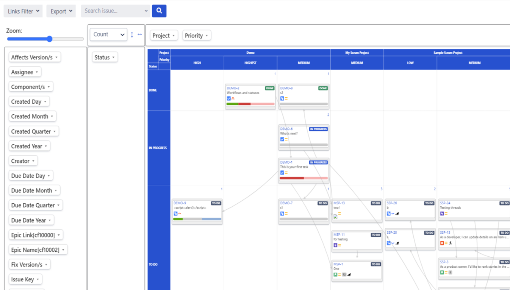This screenshot has height=290, width=510.
Task: Click the sub-task type icon on DEMO-8
Action: pyautogui.click(x=282, y=98)
